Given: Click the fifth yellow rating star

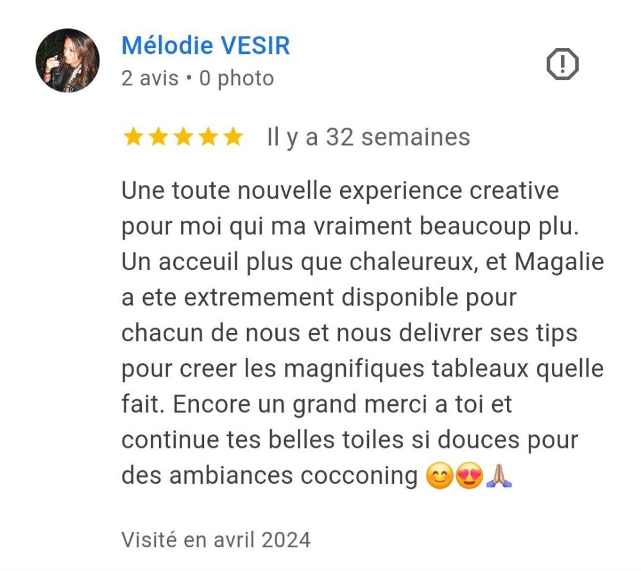Looking at the screenshot, I should [x=234, y=137].
